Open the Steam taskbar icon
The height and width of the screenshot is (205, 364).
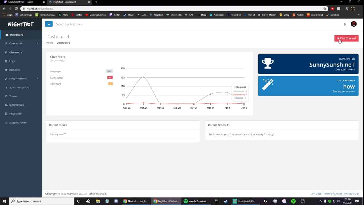[x=226, y=201]
